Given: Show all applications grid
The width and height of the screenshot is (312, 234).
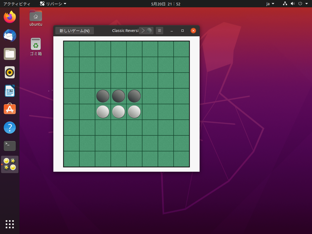Looking at the screenshot, I should click(x=10, y=224).
